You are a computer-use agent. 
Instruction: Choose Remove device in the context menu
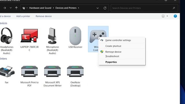click(122, 52)
